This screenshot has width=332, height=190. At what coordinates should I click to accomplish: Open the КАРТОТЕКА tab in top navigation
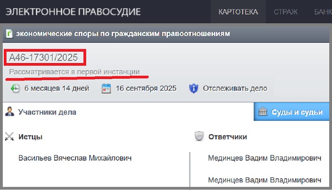238,11
